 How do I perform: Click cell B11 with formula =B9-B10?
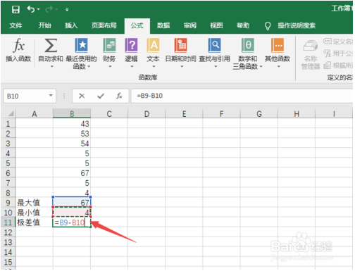coord(72,222)
